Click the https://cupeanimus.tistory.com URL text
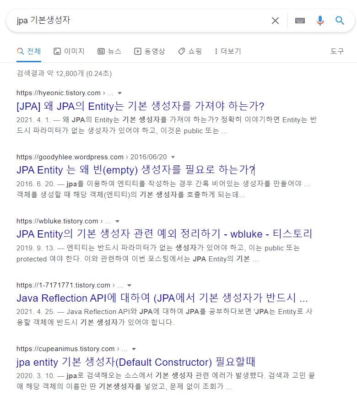Image resolution: width=357 pixels, height=401 pixels. click(x=65, y=349)
